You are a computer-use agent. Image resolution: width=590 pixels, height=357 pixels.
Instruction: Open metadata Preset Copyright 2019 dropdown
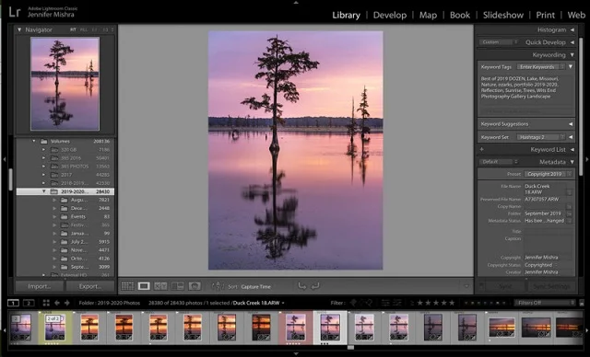(x=548, y=174)
